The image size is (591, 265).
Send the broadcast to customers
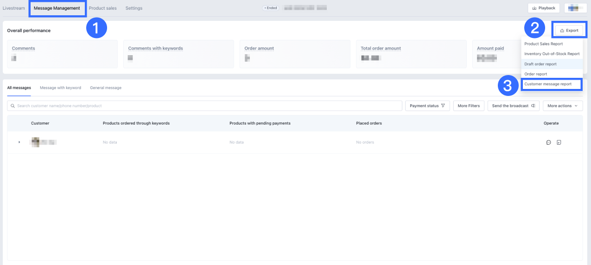pyautogui.click(x=513, y=106)
